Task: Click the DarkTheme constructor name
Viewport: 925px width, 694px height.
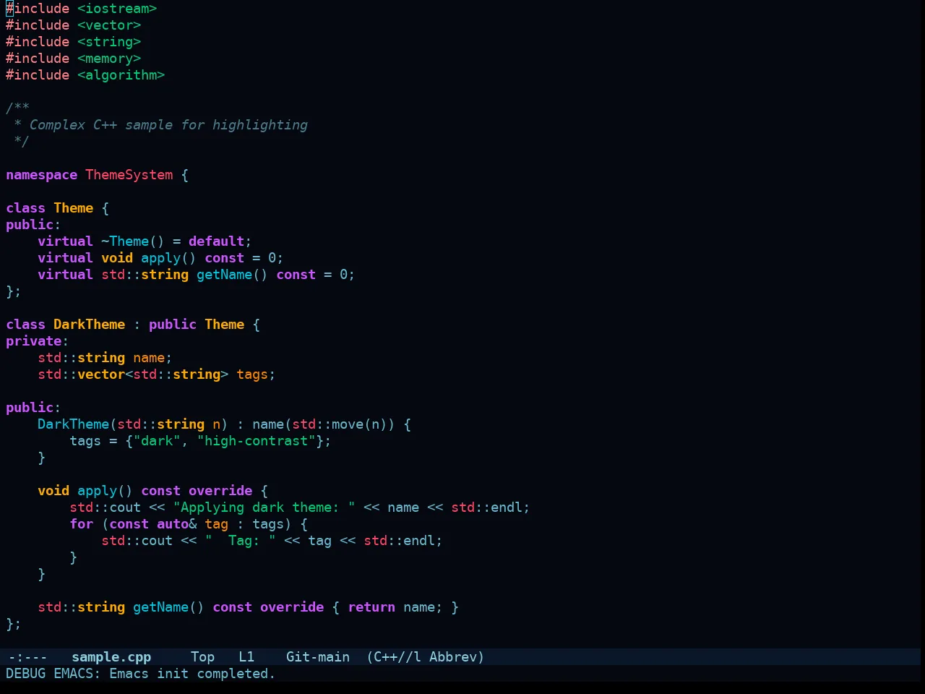Action: click(x=74, y=424)
